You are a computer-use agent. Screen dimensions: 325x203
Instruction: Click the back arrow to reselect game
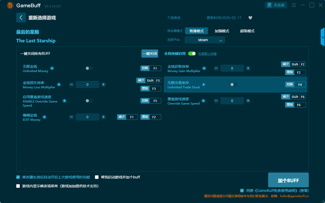pos(21,18)
